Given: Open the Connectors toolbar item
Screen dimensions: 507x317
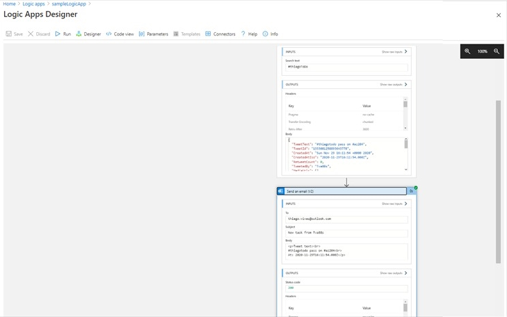Looking at the screenshot, I should pyautogui.click(x=220, y=34).
